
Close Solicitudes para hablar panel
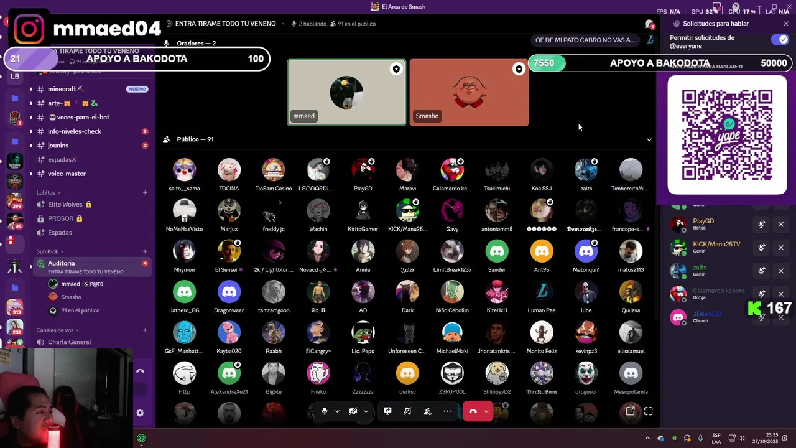786,24
